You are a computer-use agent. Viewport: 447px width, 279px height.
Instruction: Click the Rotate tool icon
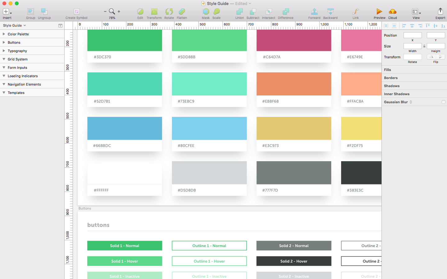[169, 12]
